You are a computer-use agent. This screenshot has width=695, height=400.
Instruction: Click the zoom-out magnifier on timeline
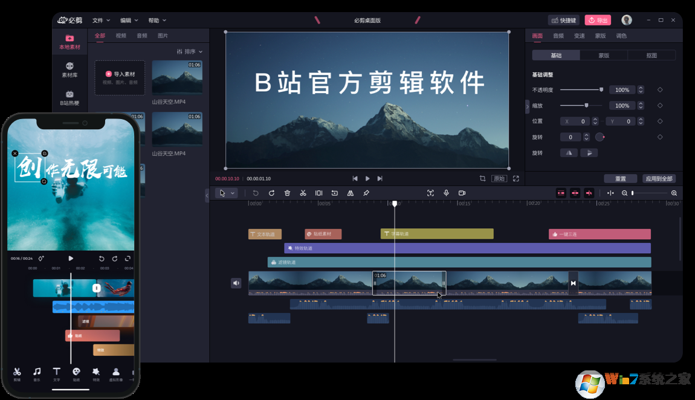point(624,193)
